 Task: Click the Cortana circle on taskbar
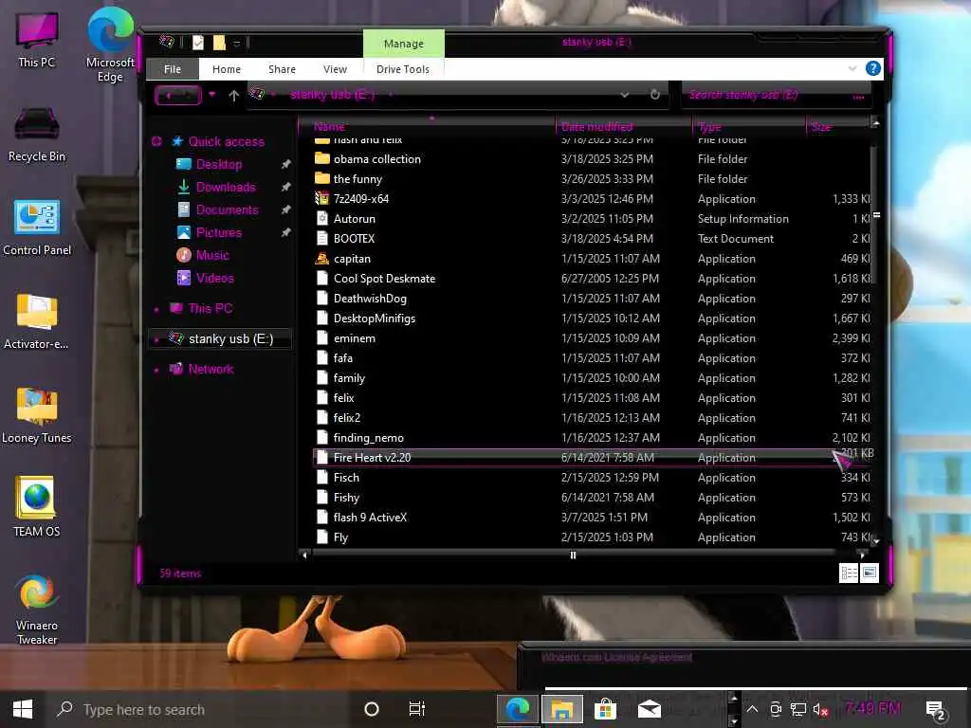click(x=372, y=709)
